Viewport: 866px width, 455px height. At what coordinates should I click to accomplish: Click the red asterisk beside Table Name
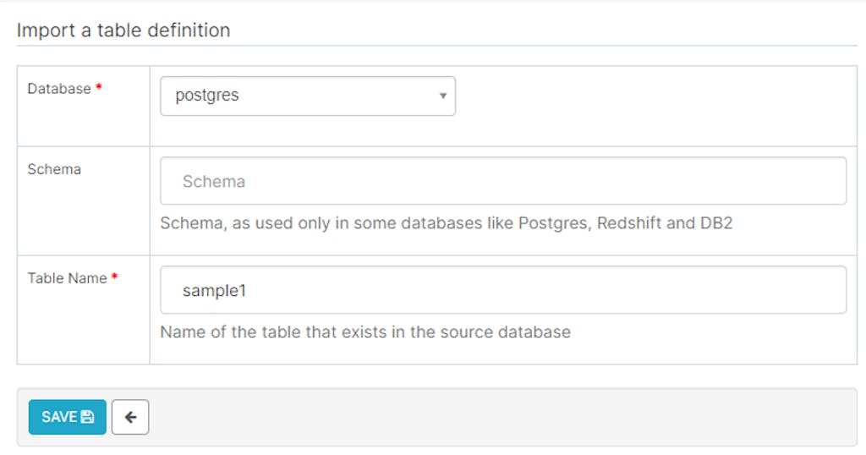pos(114,278)
